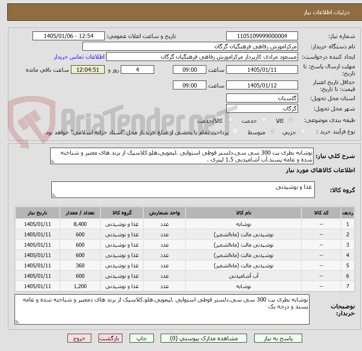The image size is (362, 351).
Task: Click the گروه کالا text area
Action: pyautogui.click(x=183, y=190)
